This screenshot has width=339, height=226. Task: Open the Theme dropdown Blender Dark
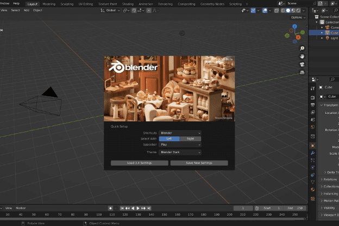coord(180,152)
